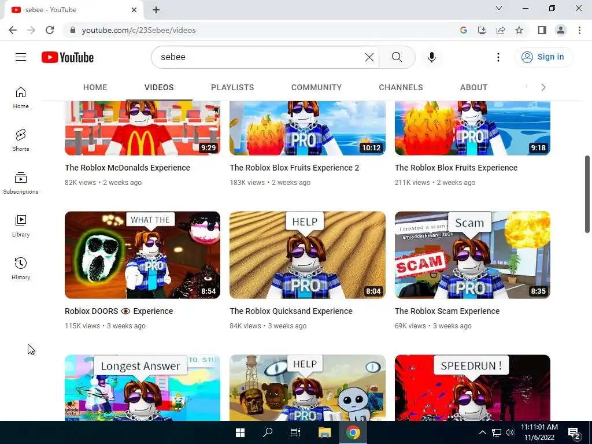Open the CHANNELS tab
The width and height of the screenshot is (592, 444).
[401, 87]
